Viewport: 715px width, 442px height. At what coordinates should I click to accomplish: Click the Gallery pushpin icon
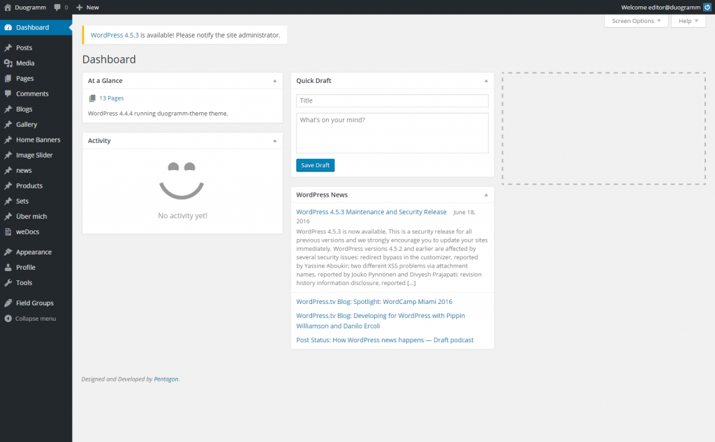pyautogui.click(x=8, y=124)
